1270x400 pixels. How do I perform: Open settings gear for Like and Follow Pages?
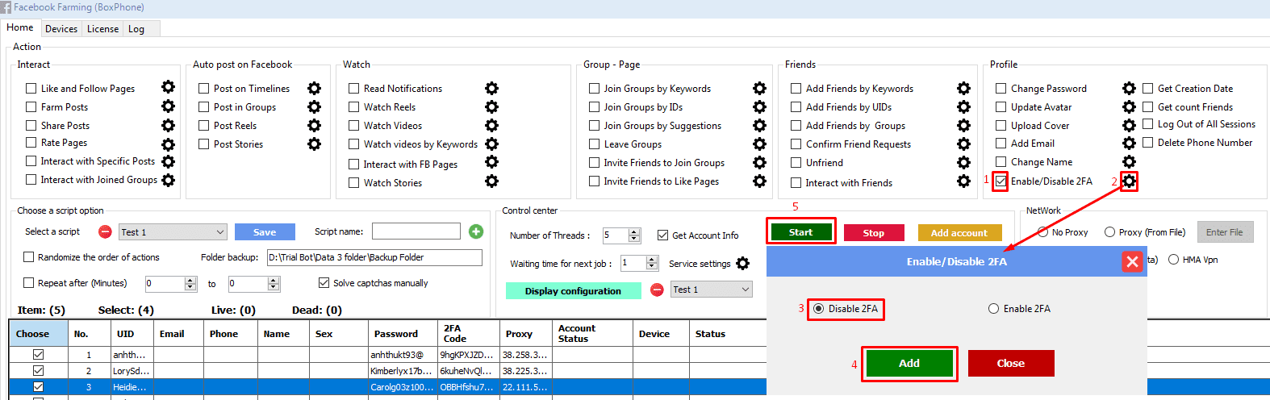[168, 87]
